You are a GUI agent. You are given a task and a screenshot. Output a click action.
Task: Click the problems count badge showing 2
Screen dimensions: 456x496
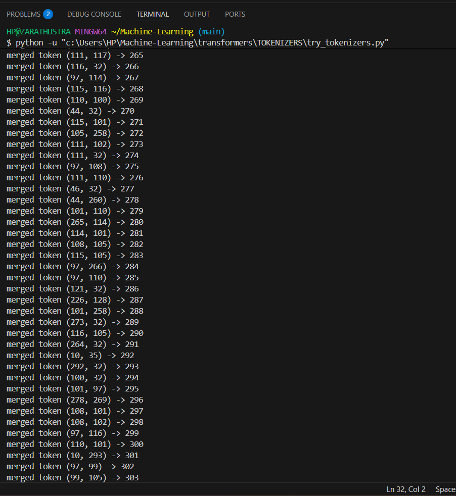pos(48,14)
